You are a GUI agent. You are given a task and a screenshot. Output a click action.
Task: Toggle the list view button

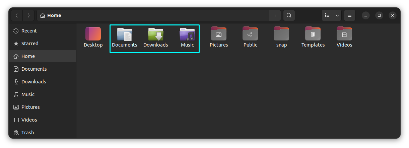pyautogui.click(x=327, y=15)
